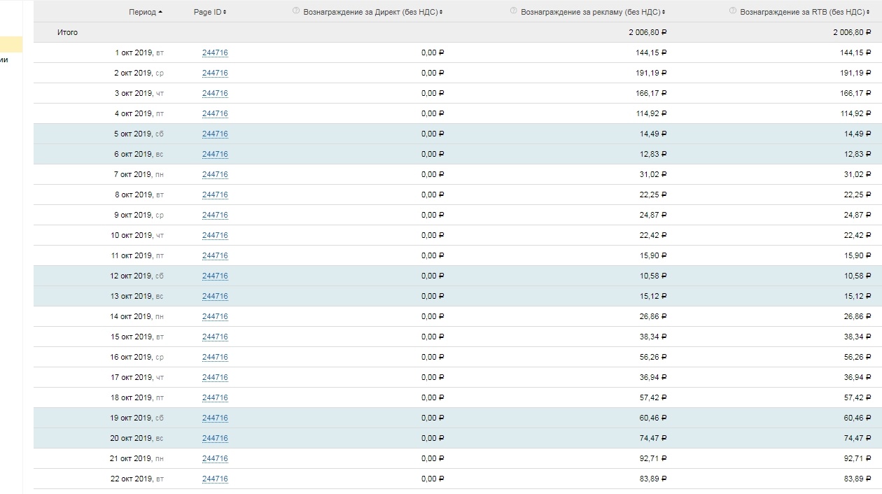
Task: Open Page ID 244716 for 15 окт 2019
Action: click(x=215, y=337)
